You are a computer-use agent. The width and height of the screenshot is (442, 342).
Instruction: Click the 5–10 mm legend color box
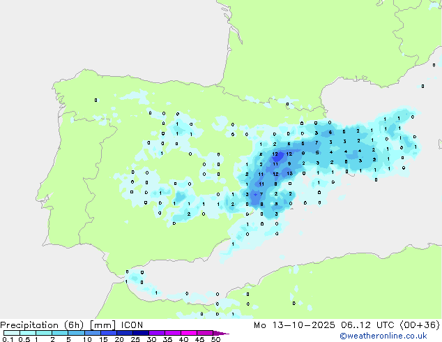point(76,333)
